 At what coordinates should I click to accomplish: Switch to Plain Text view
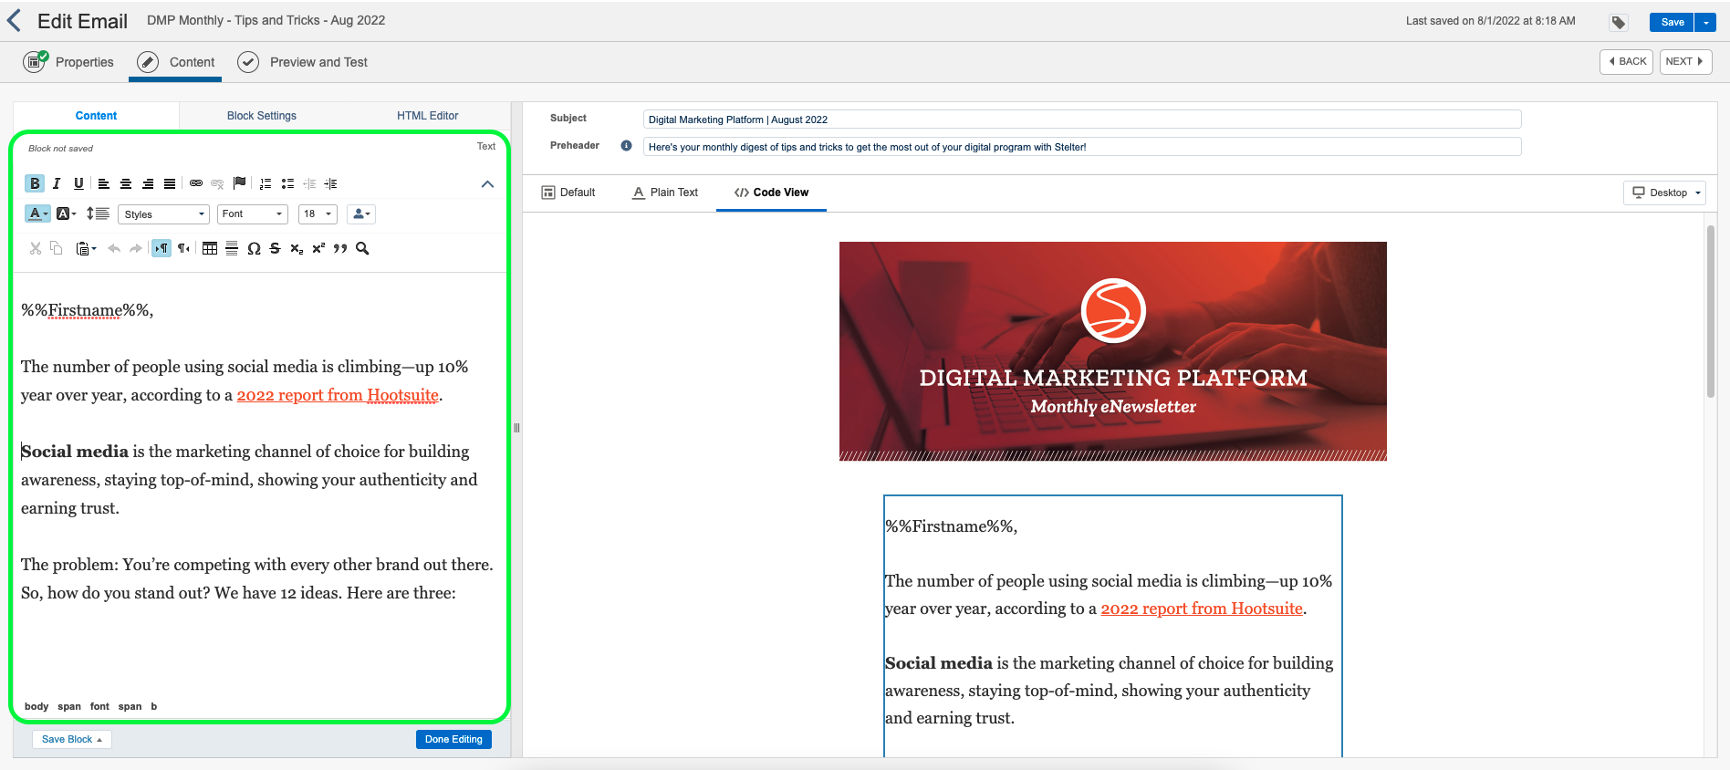click(665, 192)
